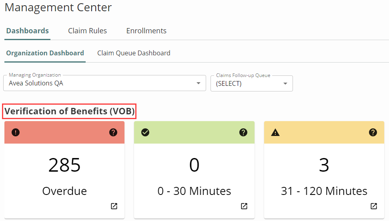Viewport: 389px width, 221px height.
Task: Open 31 - 120 Minutes card external link
Action: click(373, 206)
